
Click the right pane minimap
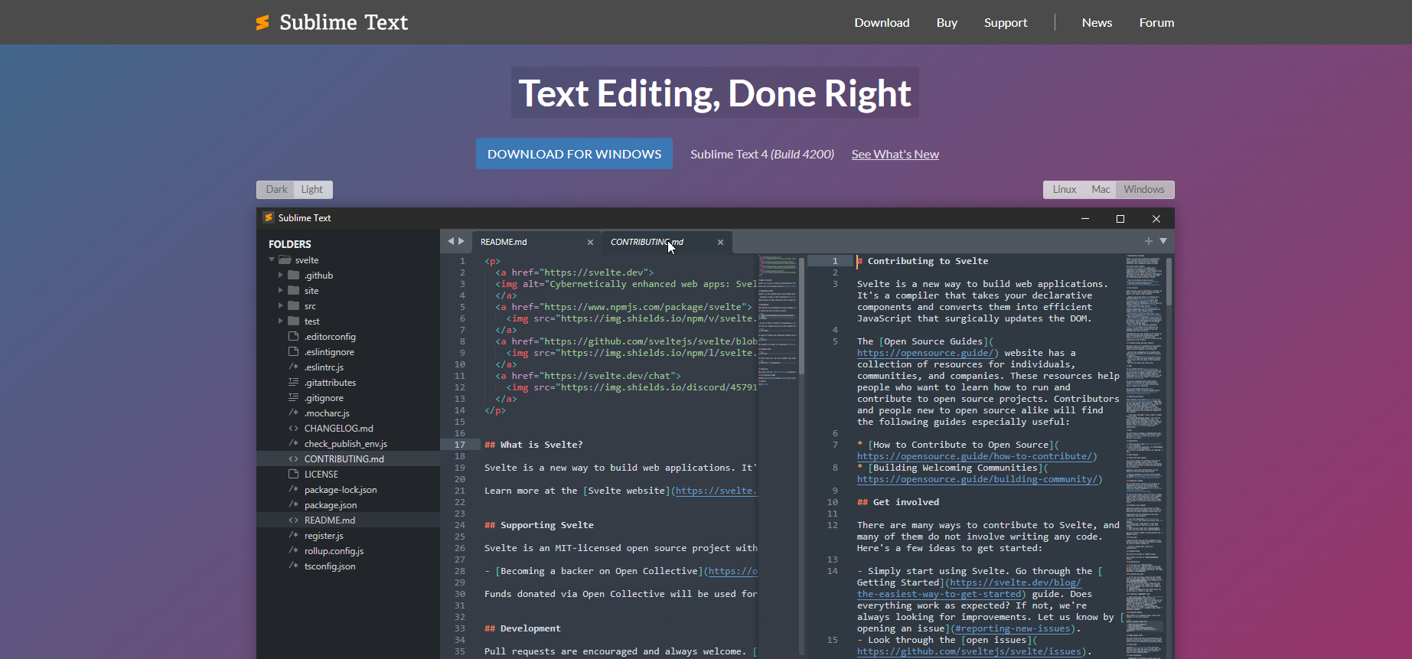tap(1144, 455)
